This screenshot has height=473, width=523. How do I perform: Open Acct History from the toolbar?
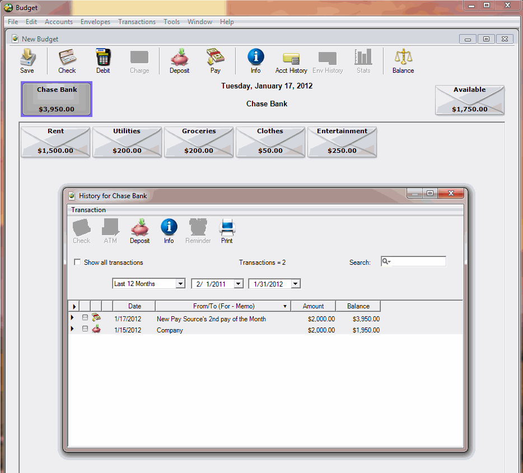tap(291, 60)
